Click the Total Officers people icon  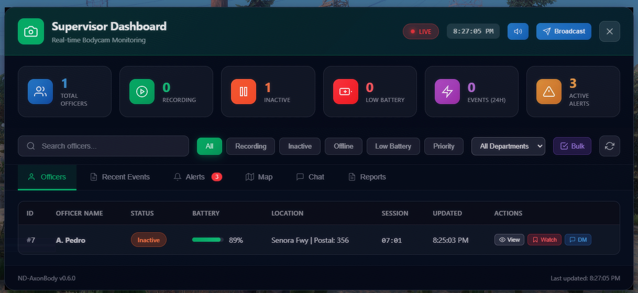pyautogui.click(x=40, y=92)
